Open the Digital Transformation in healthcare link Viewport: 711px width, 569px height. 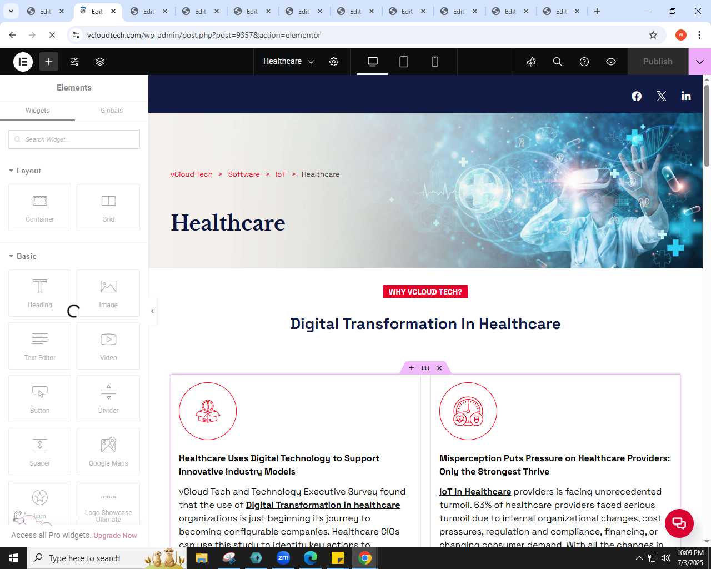coord(323,505)
